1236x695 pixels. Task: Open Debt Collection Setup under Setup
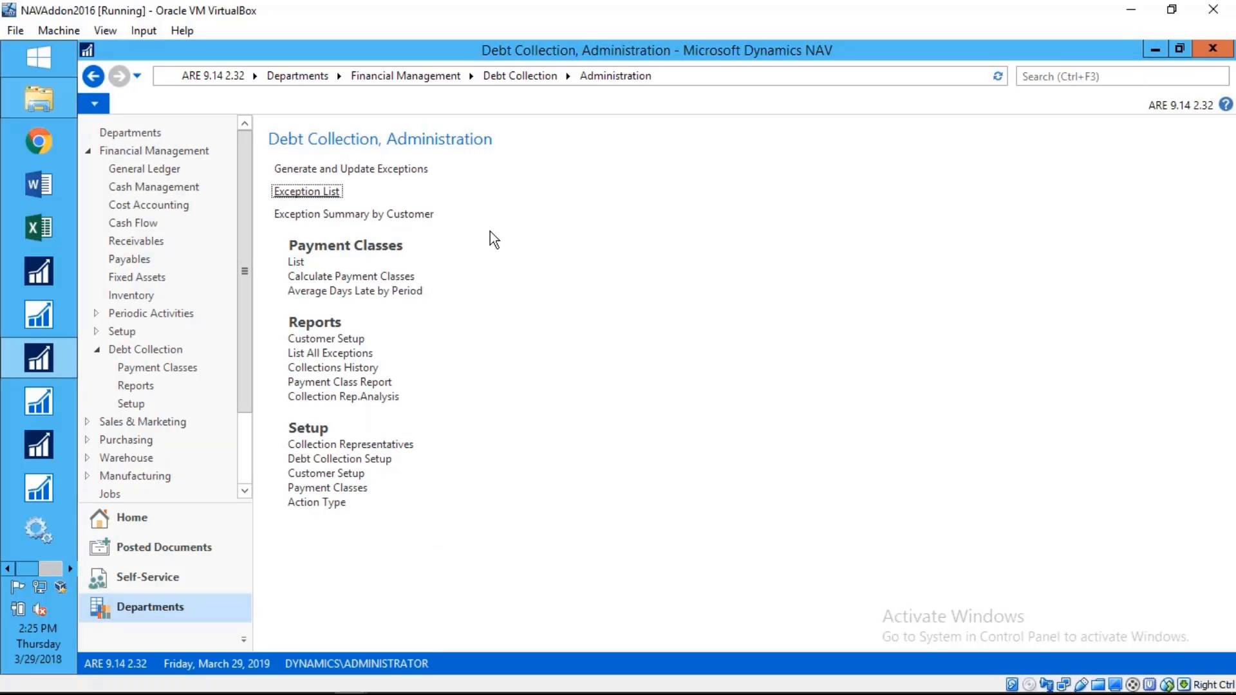tap(339, 458)
